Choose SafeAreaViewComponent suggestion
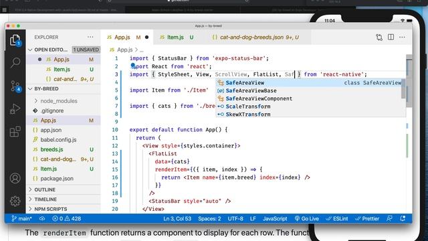Viewport: 428px width, 241px height. pyautogui.click(x=309, y=98)
